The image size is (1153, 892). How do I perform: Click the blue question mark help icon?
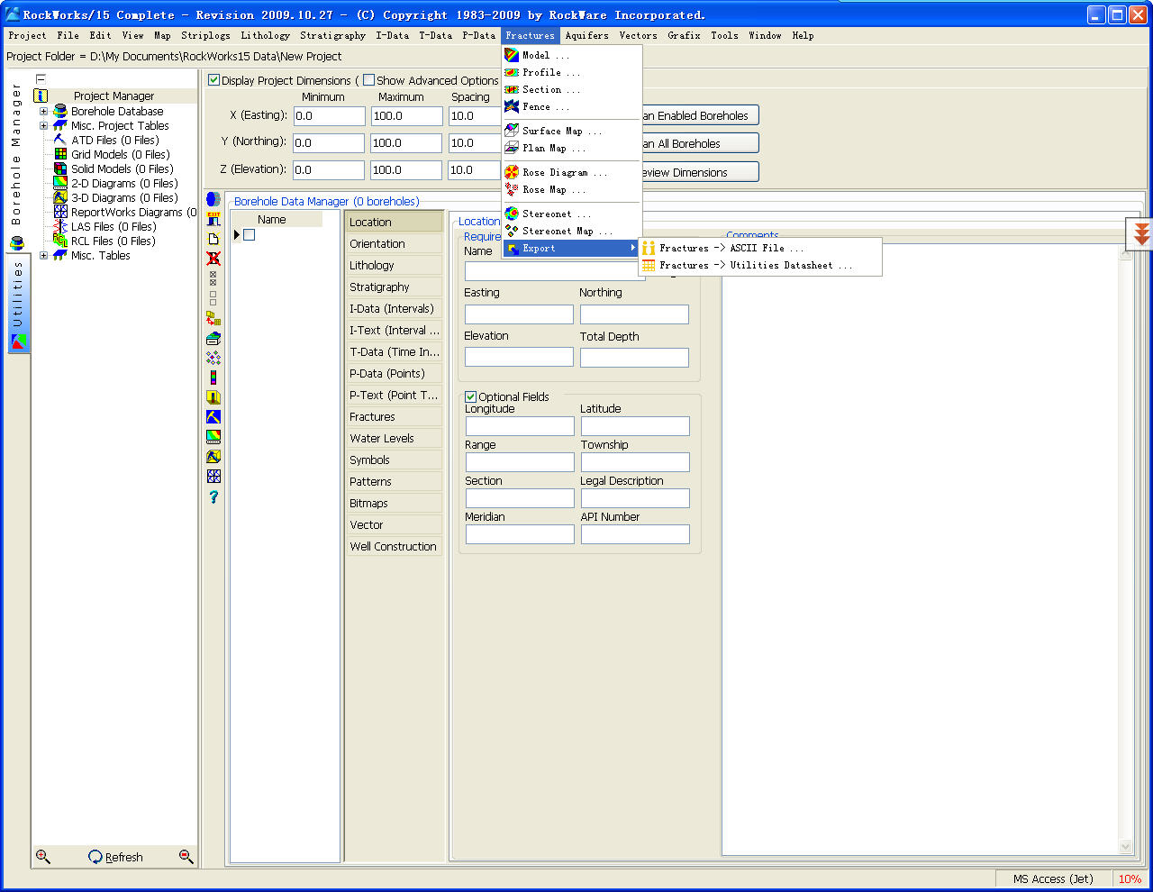click(x=213, y=496)
